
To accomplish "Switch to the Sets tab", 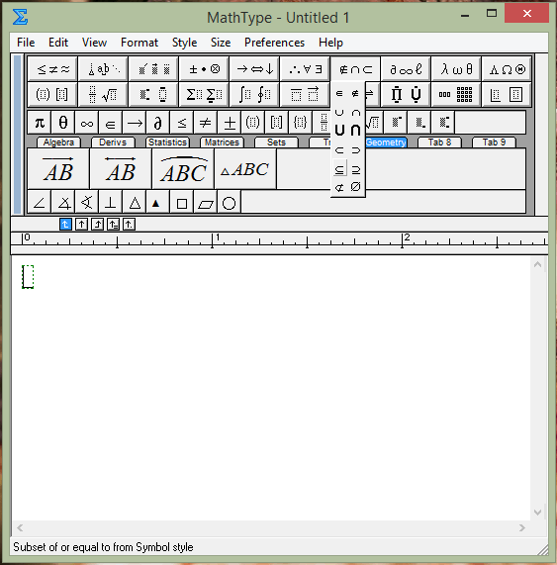I will click(x=276, y=142).
